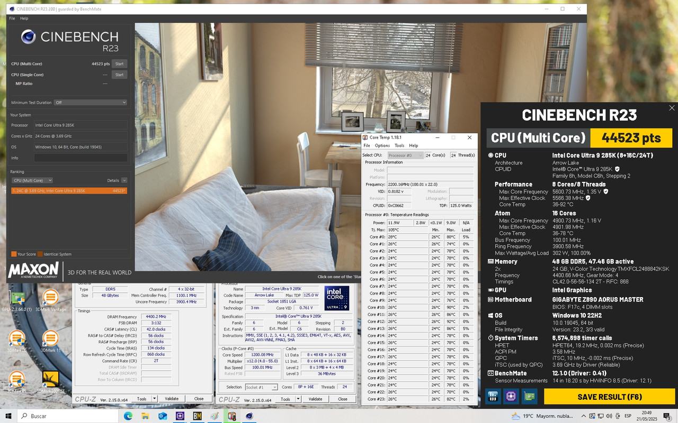Click Close in the CPU-Z memory window
This screenshot has height=423, width=678.
pos(199,399)
